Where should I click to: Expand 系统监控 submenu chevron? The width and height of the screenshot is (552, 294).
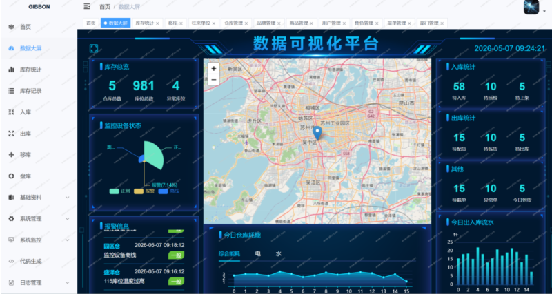coord(68,240)
